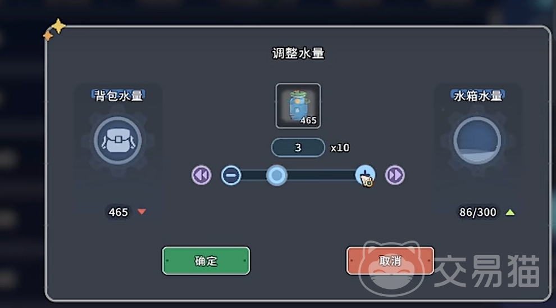This screenshot has width=556, height=308.
Task: Decrease amount with the minus button
Action: 231,175
